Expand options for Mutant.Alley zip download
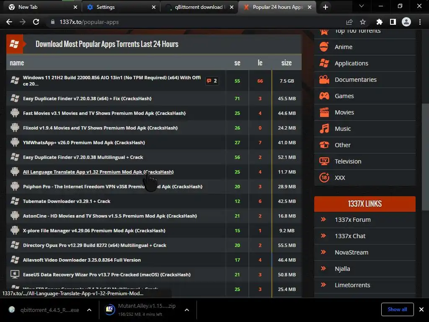The width and height of the screenshot is (429, 322). point(187,310)
